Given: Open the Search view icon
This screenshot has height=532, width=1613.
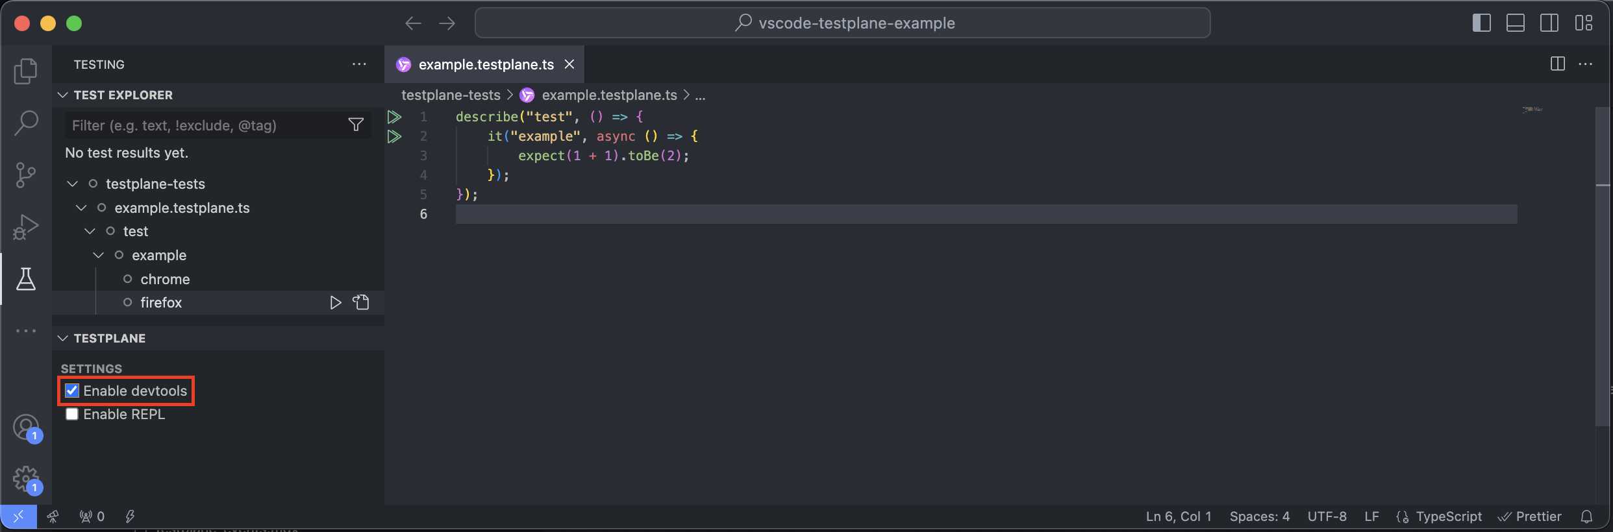Looking at the screenshot, I should 26,123.
